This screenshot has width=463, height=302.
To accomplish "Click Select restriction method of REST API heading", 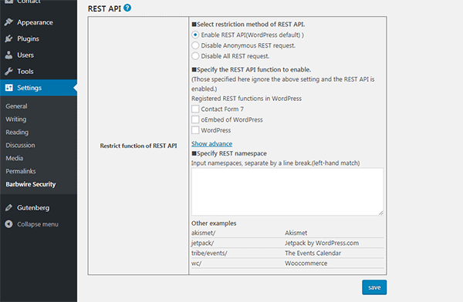I will tap(248, 24).
